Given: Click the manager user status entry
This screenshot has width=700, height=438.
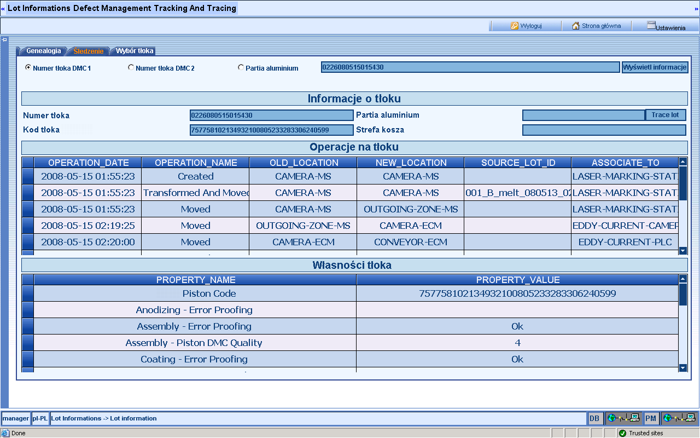Looking at the screenshot, I should pos(15,418).
